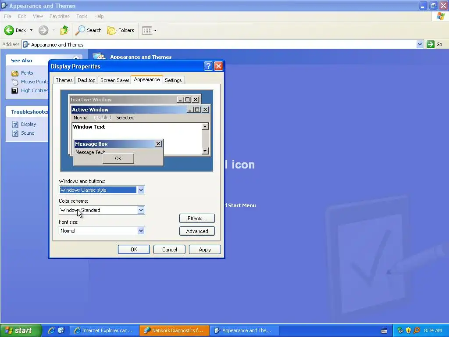
Task: Switch to the Themes tab
Action: click(x=64, y=80)
